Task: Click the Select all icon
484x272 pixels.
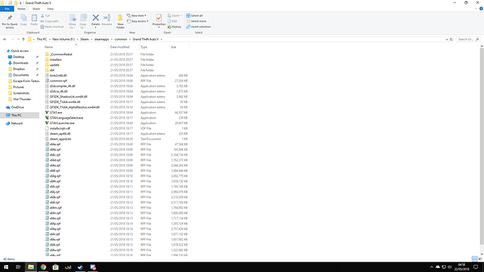Action: point(188,15)
